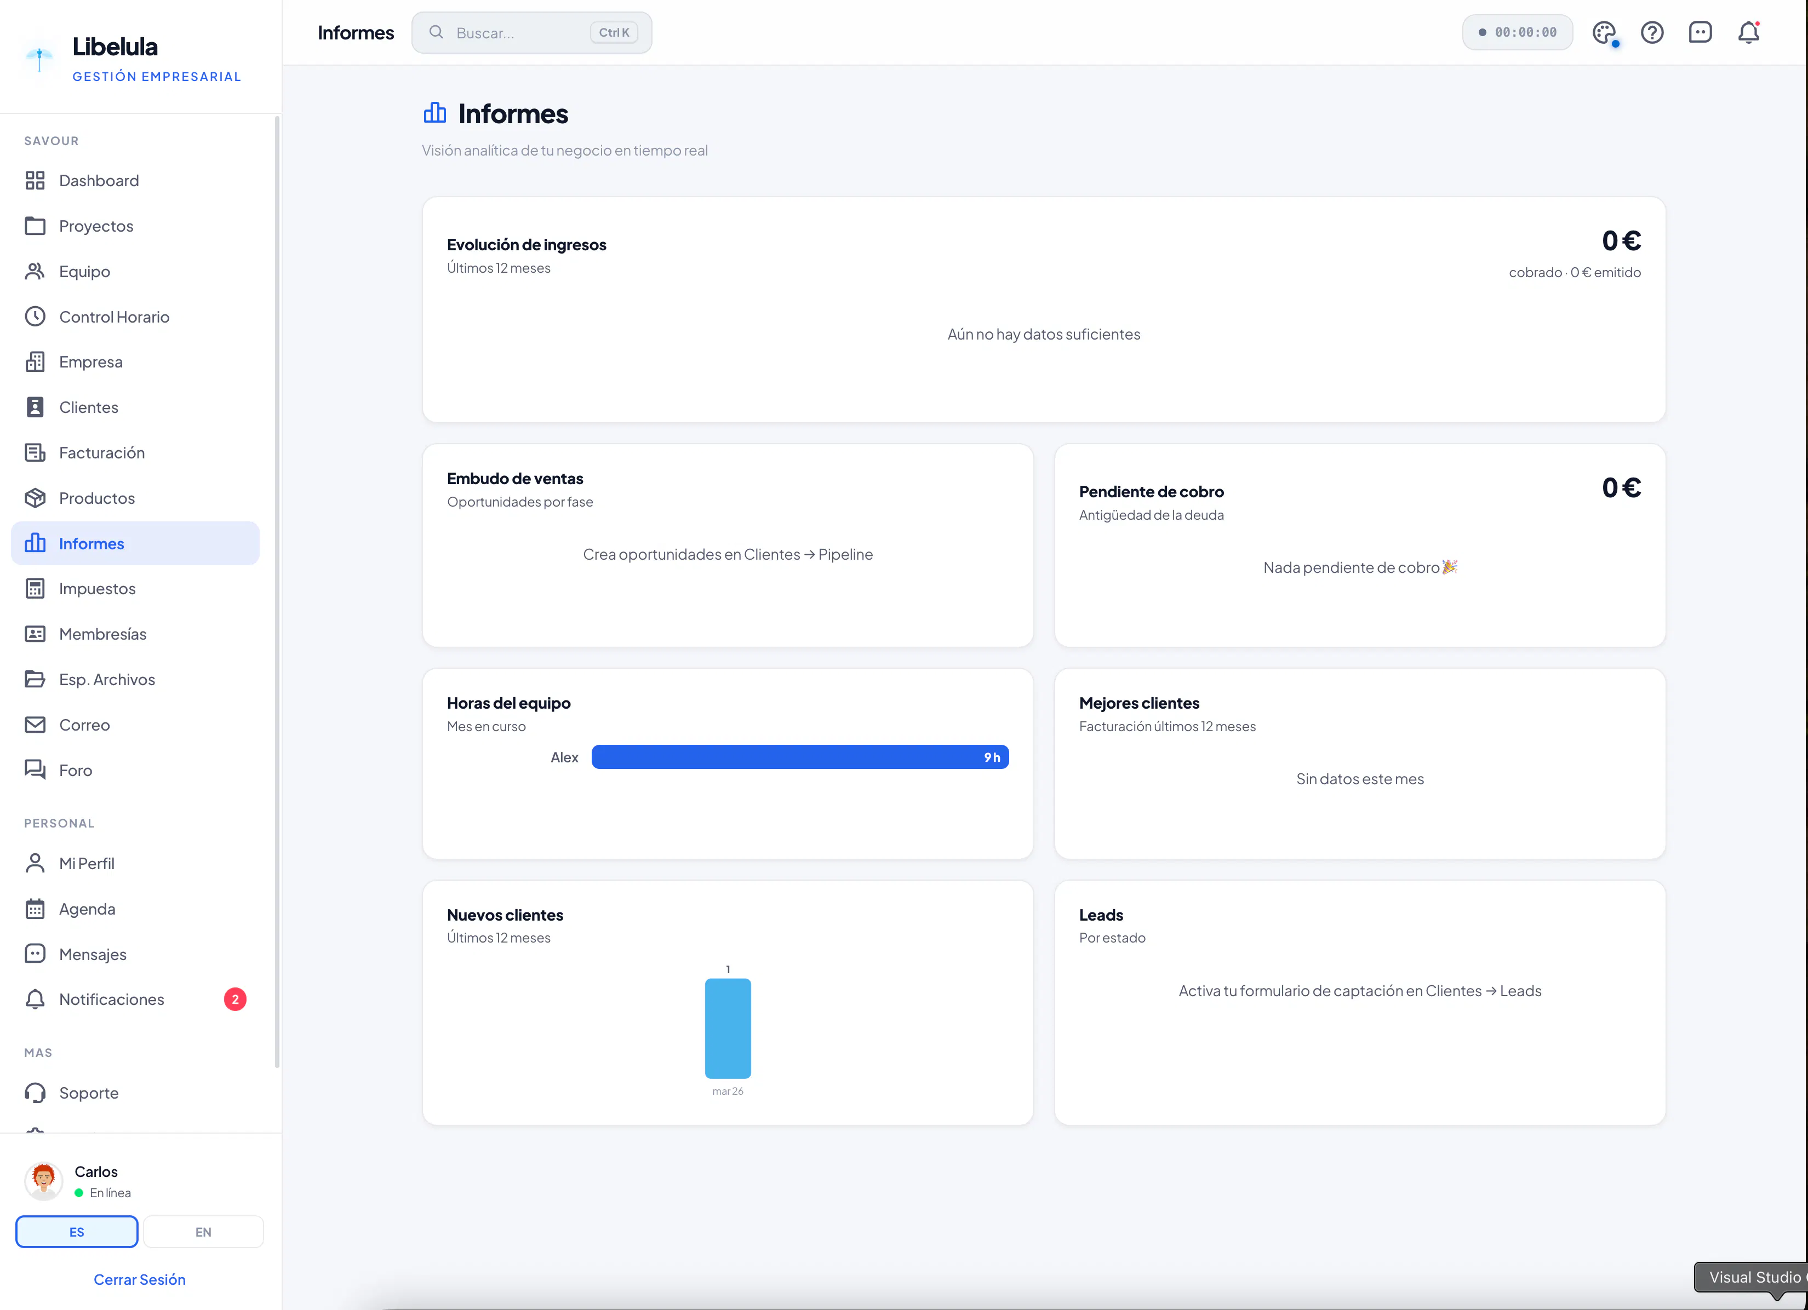Click the Impuestos calculator icon
Image resolution: width=1808 pixels, height=1310 pixels.
pos(35,589)
